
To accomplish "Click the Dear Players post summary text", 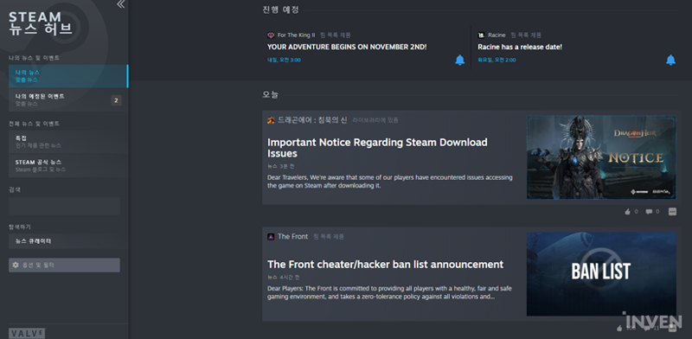I will [390, 292].
